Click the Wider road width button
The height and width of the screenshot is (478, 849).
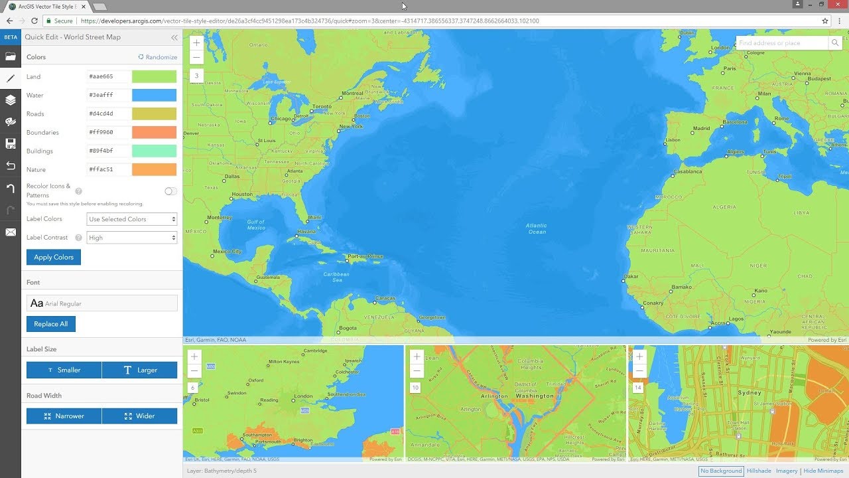click(x=140, y=416)
